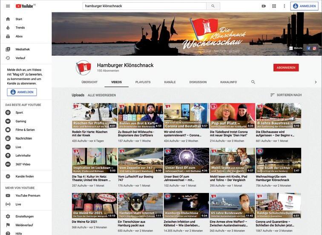Open Rüschen für Profis video thumbnail
The height and width of the screenshot is (235, 322).
[95, 116]
